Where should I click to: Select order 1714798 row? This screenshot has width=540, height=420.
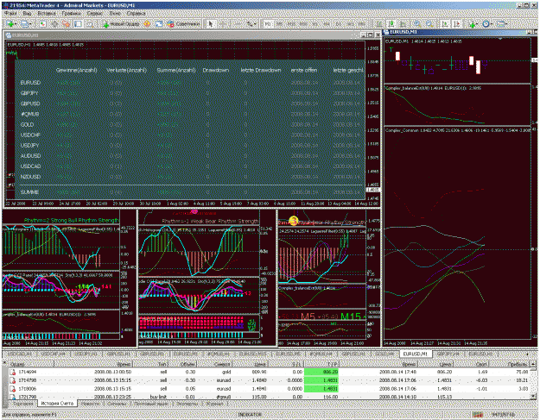pos(270,380)
